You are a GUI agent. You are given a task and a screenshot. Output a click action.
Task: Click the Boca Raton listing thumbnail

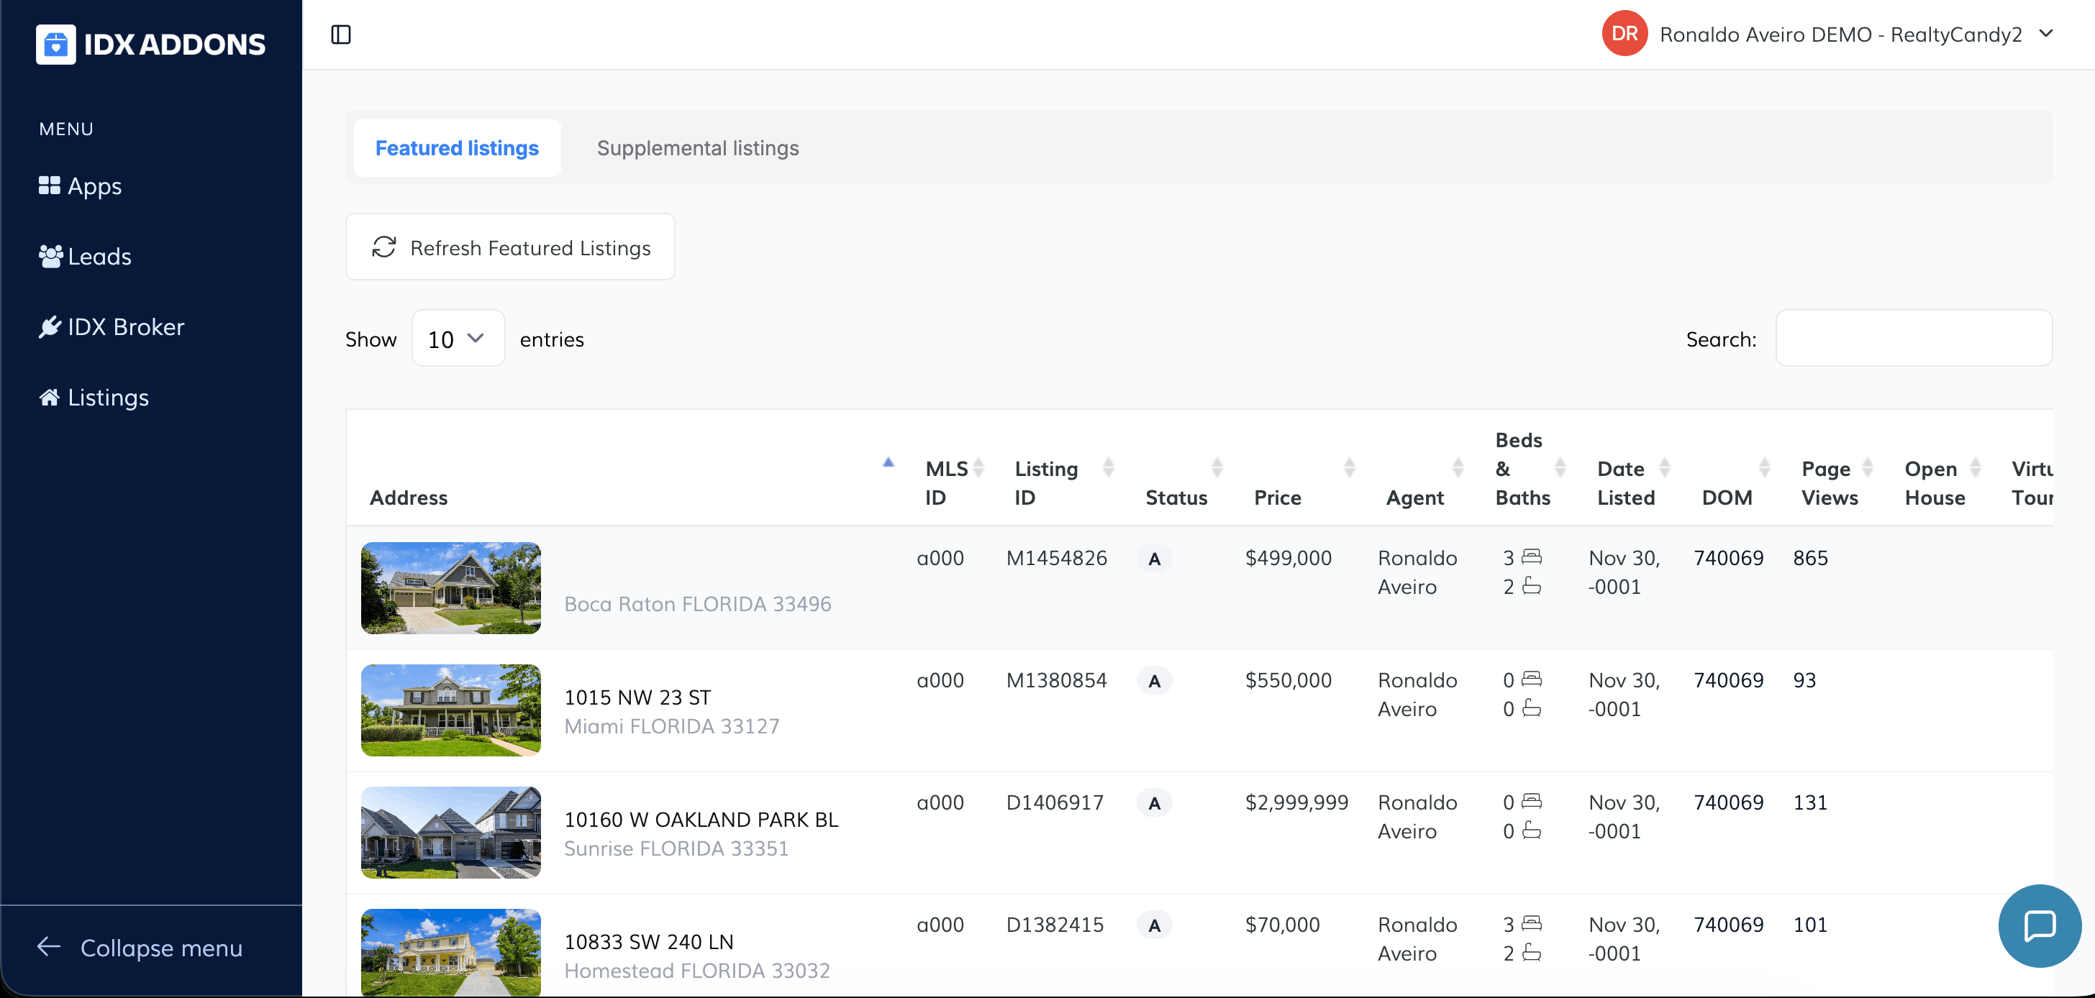pyautogui.click(x=450, y=588)
